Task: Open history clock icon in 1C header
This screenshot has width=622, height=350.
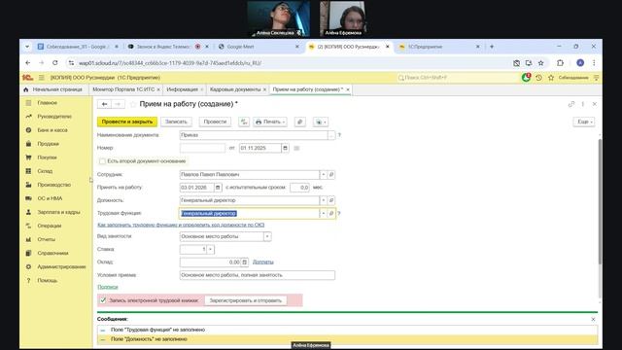Action: click(x=538, y=78)
